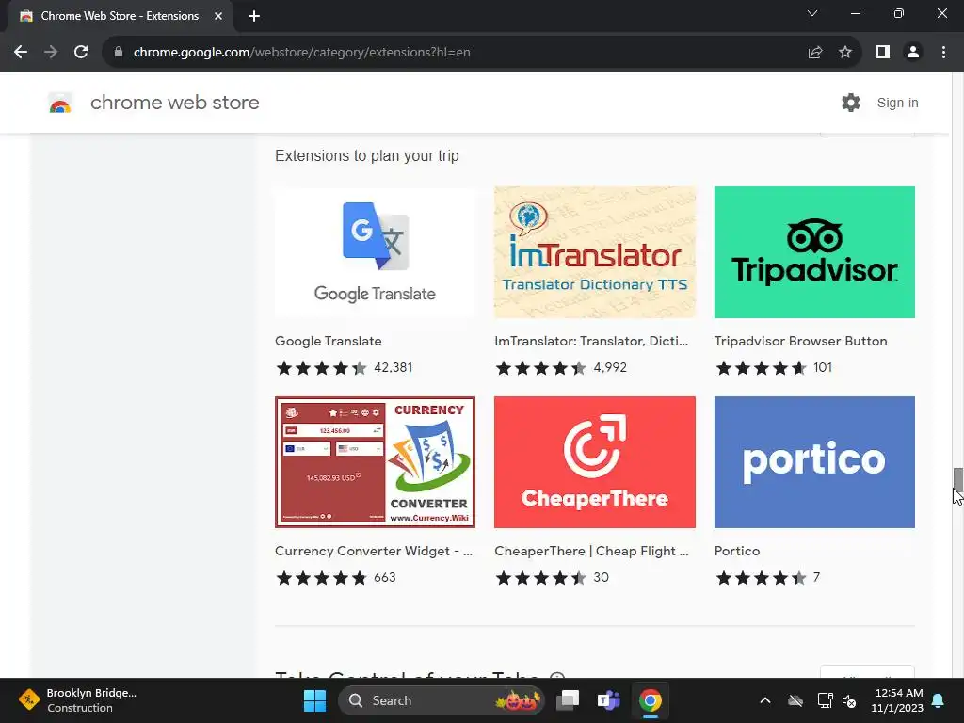Open the Chrome side panel

coord(883,53)
